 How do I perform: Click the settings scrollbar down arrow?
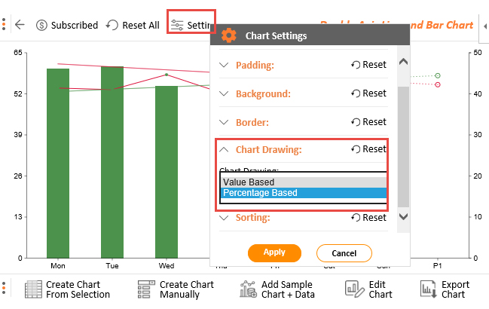(x=403, y=216)
